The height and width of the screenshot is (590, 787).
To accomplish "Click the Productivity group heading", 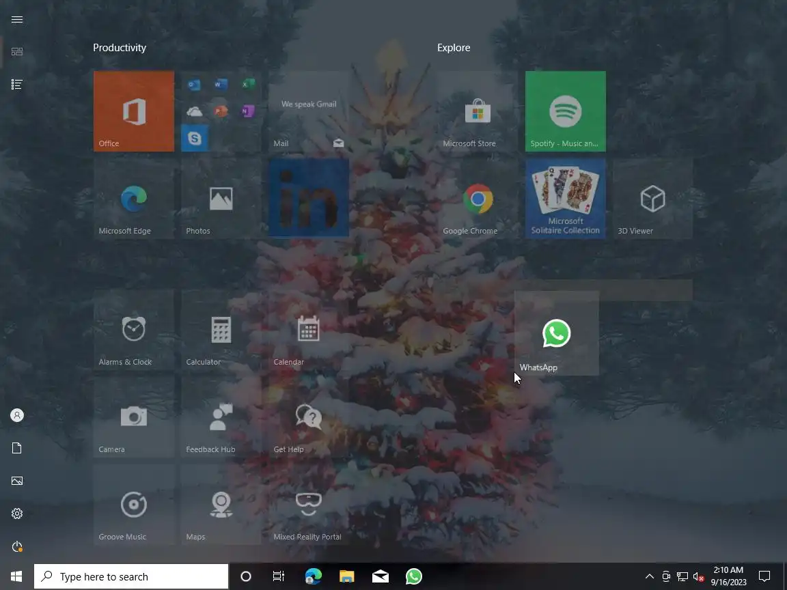I will [x=120, y=48].
